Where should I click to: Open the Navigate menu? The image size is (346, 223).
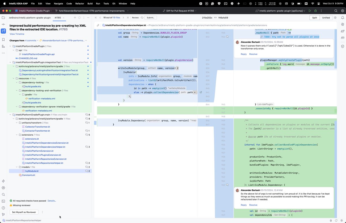tap(58, 3)
